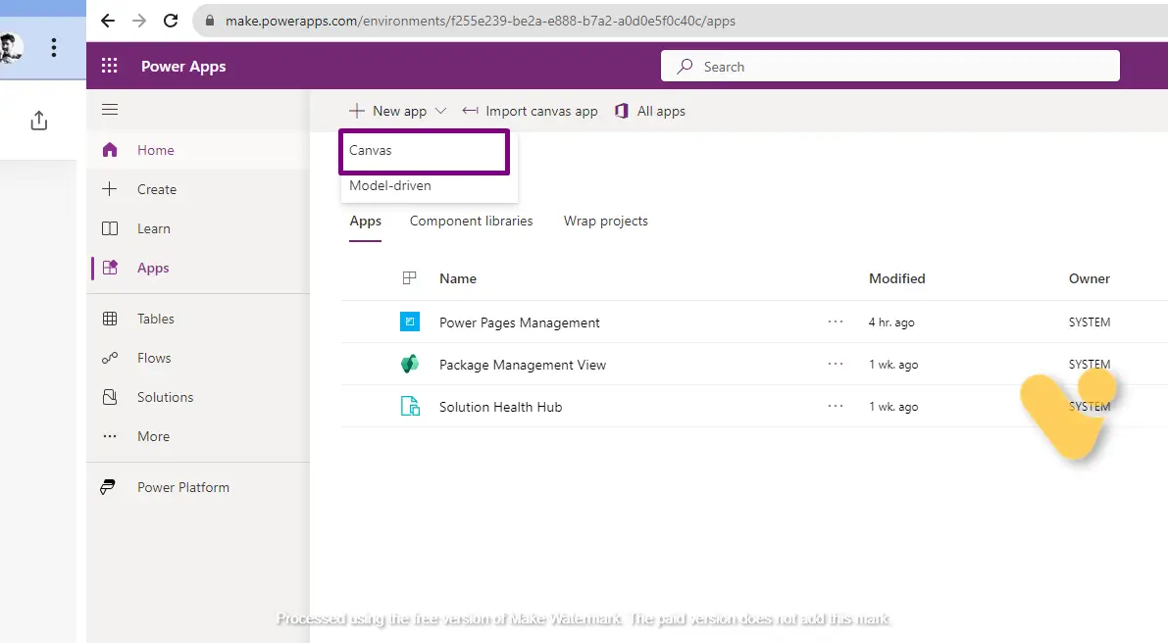The width and height of the screenshot is (1168, 643).
Task: Click the Power Apps title in header
Action: point(183,67)
